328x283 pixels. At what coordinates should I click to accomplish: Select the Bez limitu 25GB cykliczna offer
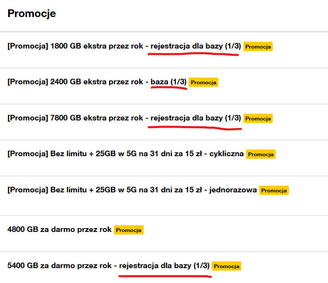pyautogui.click(x=106, y=154)
